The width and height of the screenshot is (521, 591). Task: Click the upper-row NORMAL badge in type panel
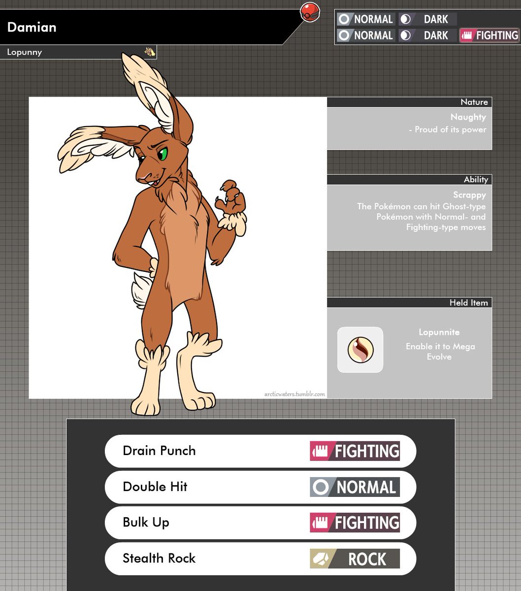[x=366, y=19]
